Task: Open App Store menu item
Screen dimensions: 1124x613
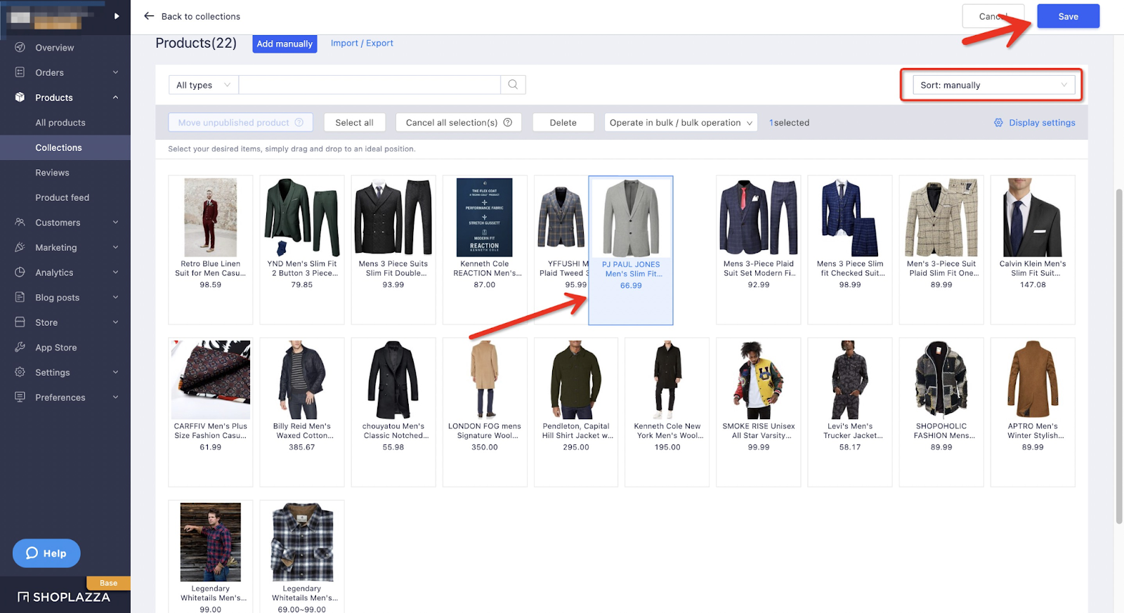Action: (x=56, y=348)
